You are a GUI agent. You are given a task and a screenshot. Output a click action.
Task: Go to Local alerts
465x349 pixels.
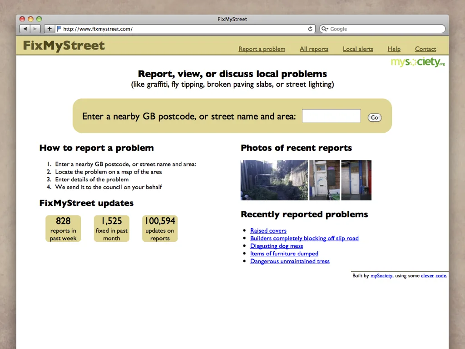pyautogui.click(x=358, y=49)
